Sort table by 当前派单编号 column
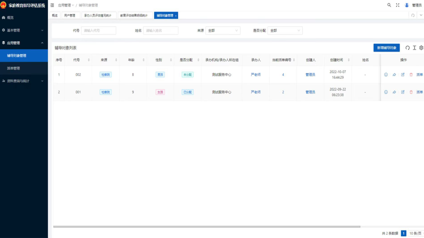This screenshot has width=424, height=238. 294,60
